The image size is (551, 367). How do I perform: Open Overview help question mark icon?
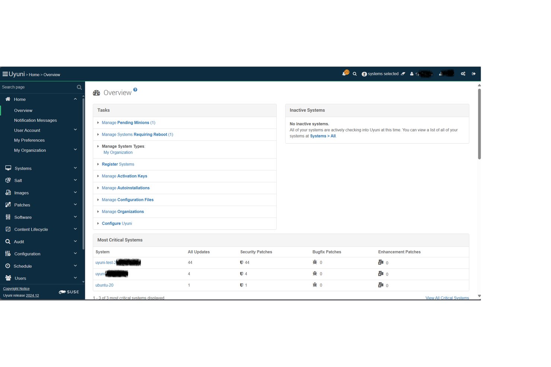pyautogui.click(x=135, y=90)
